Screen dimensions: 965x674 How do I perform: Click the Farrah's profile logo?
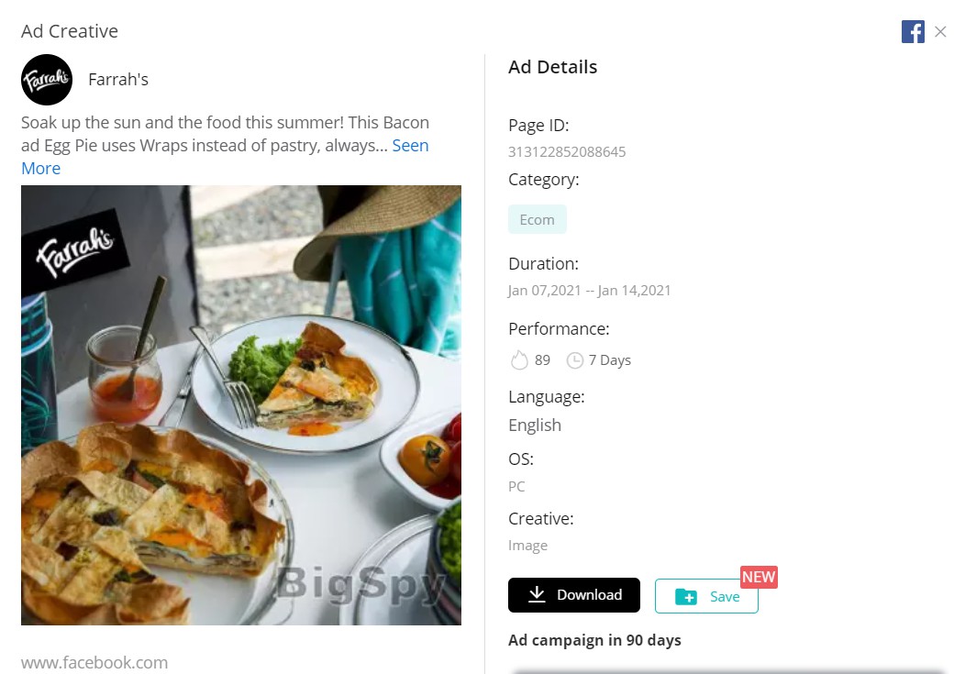click(x=46, y=80)
